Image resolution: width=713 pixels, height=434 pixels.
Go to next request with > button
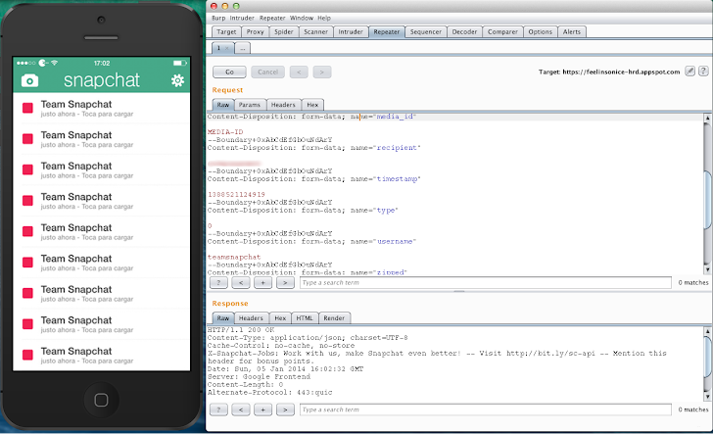(x=322, y=72)
